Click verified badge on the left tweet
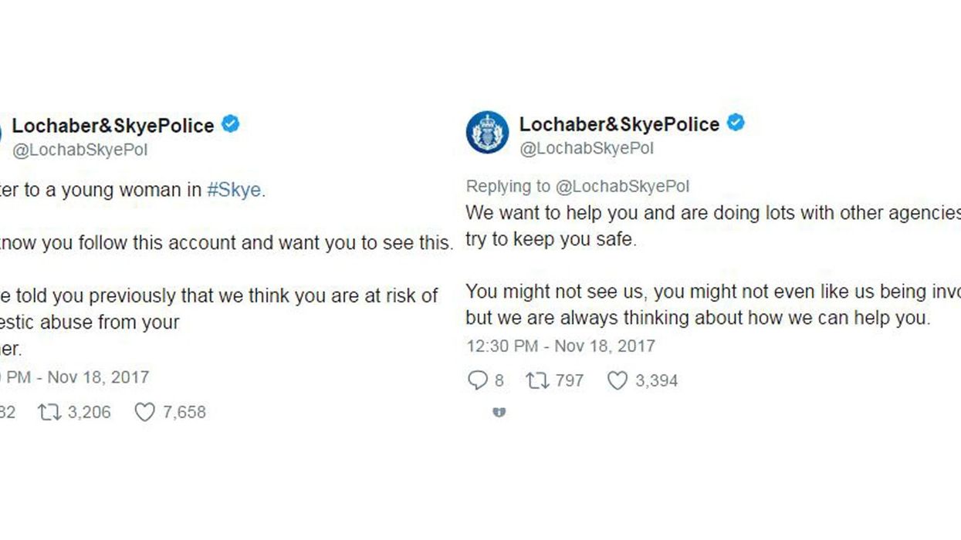961x540 pixels. (230, 124)
